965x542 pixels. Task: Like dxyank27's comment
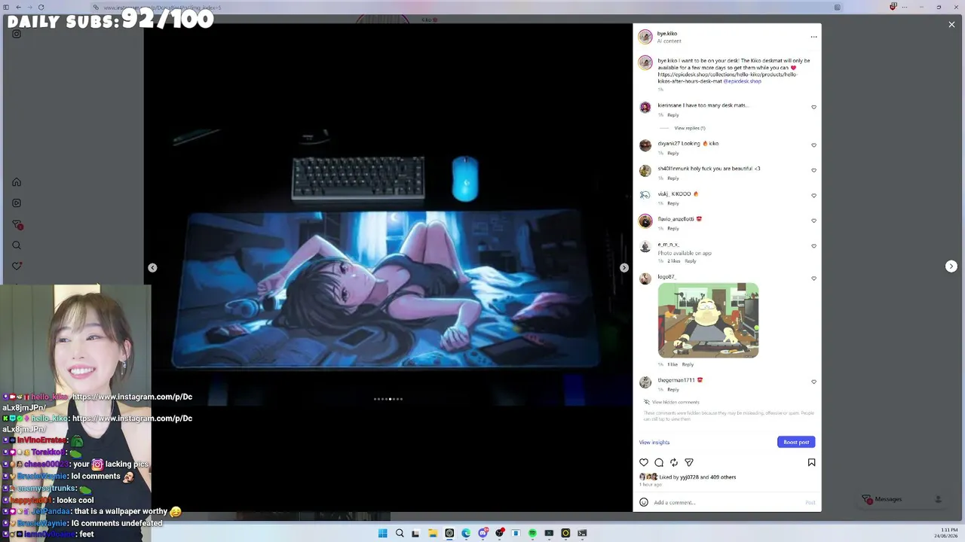813,145
